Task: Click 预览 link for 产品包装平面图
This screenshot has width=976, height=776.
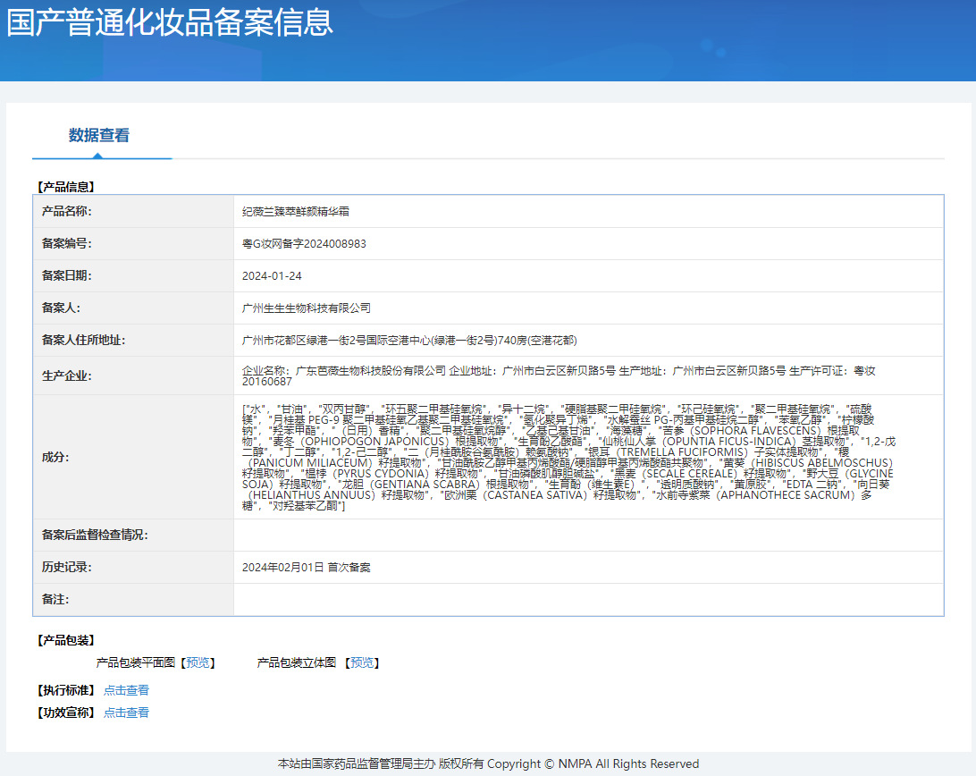Action: 198,662
